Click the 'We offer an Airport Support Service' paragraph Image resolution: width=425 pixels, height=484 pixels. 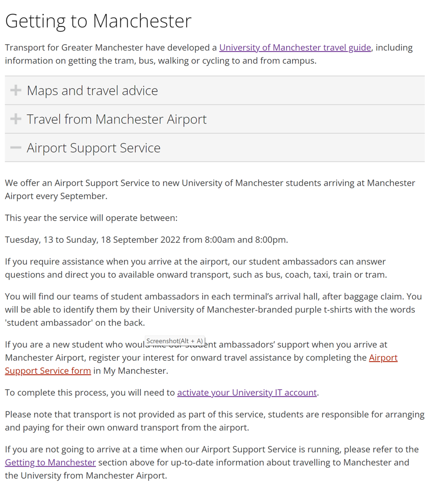click(210, 189)
